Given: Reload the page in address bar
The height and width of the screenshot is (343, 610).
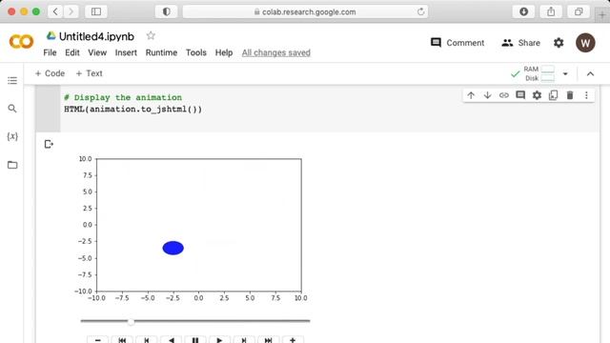Looking at the screenshot, I should 420,11.
